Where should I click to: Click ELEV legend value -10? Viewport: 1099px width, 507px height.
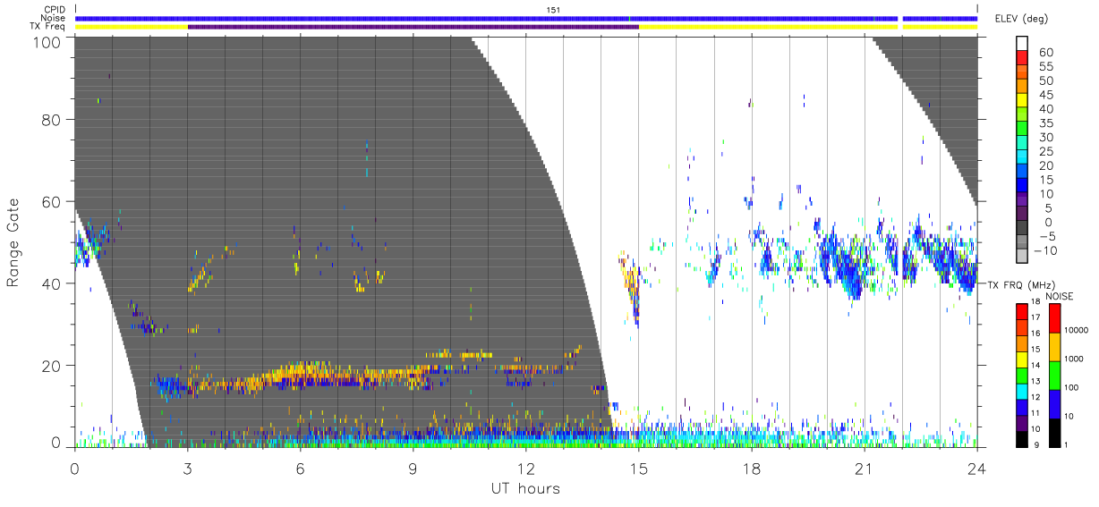1047,249
